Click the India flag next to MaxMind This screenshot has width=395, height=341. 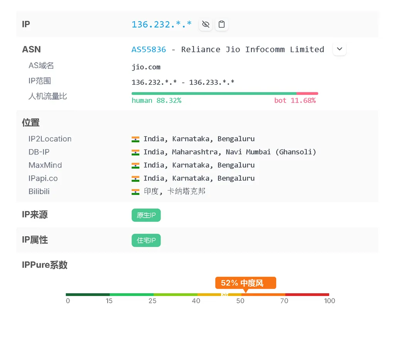135,165
